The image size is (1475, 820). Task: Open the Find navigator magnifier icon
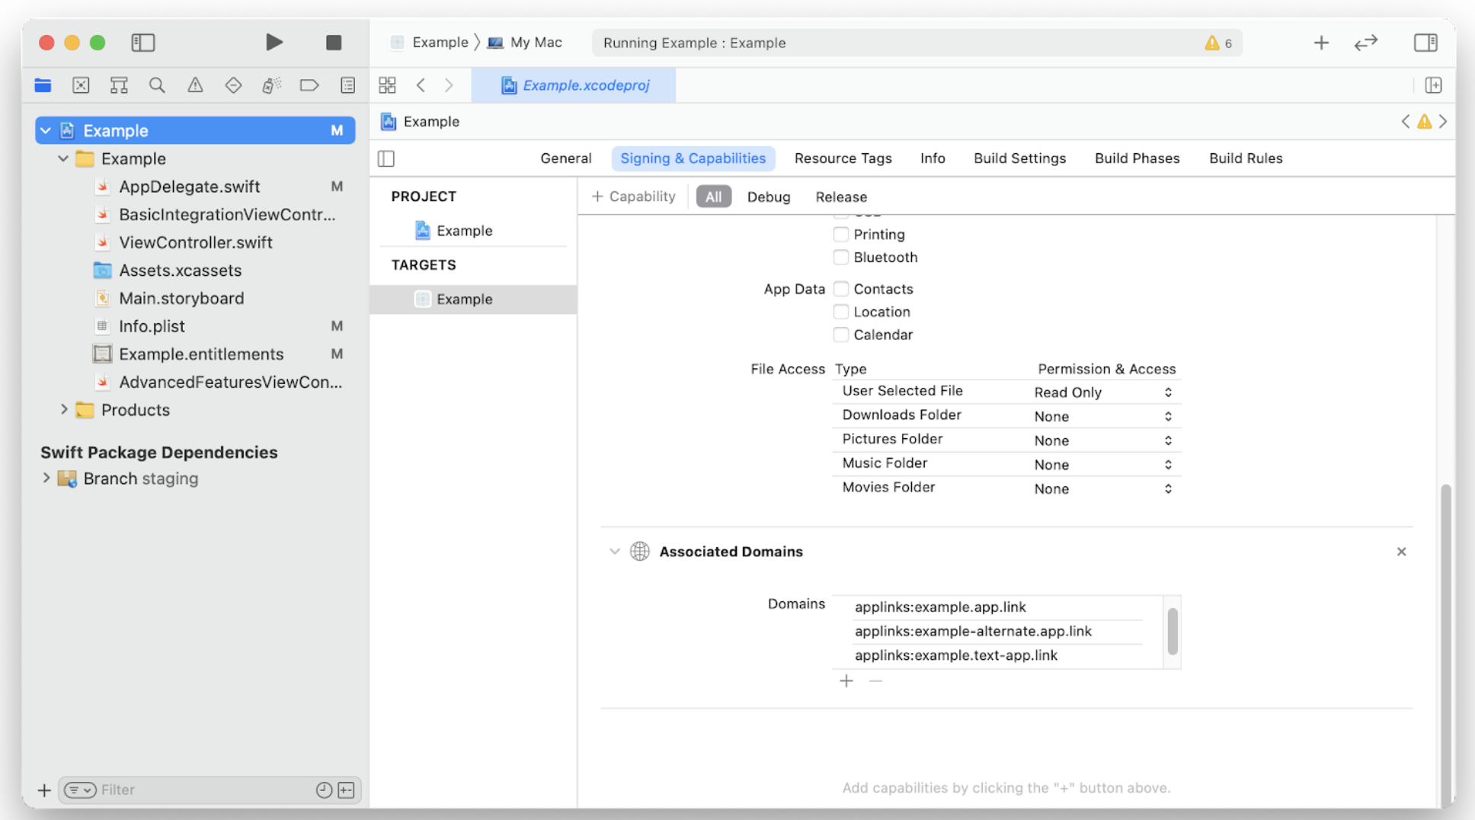pyautogui.click(x=157, y=85)
